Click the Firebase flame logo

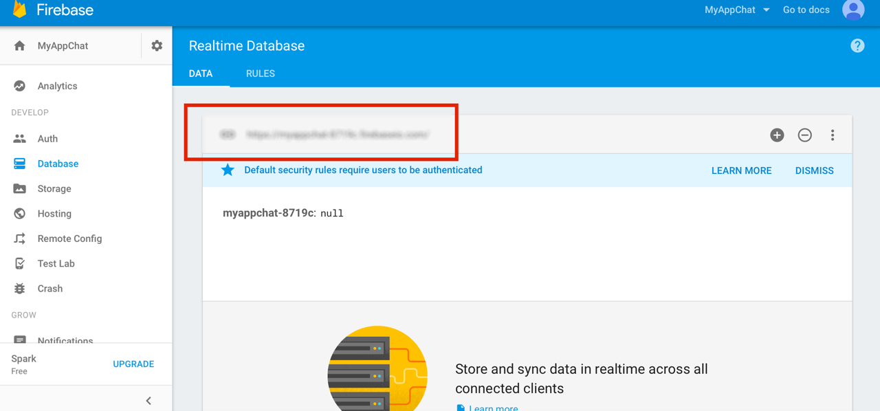(x=20, y=9)
